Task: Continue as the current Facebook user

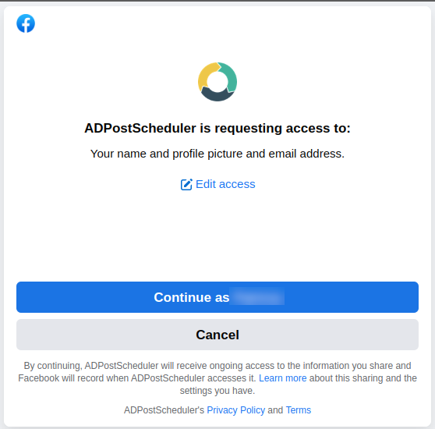Action: (217, 297)
